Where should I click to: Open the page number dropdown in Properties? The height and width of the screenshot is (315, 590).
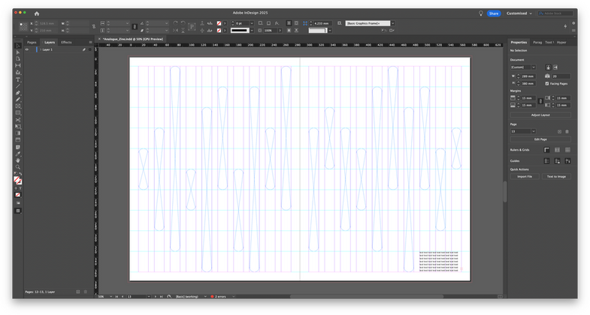point(534,131)
